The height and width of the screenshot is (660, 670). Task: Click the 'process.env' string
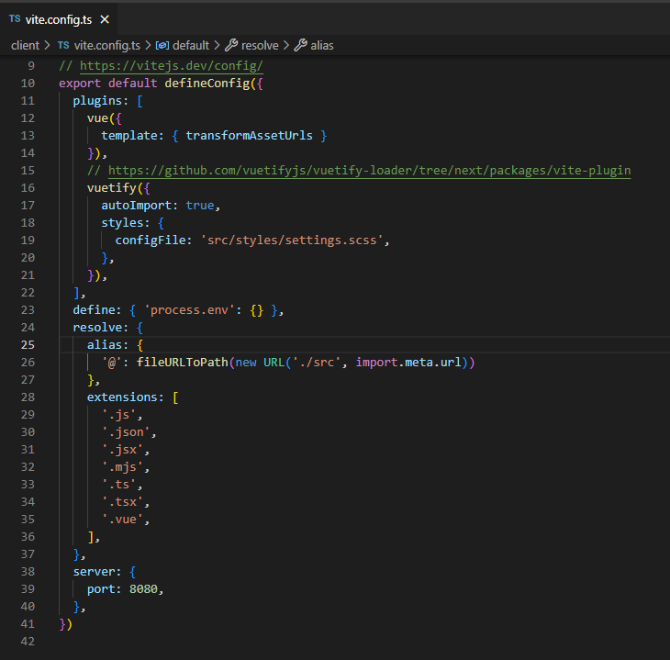coord(189,310)
